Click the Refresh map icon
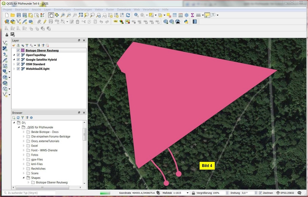This screenshot has height=197, width=308. click(128, 15)
